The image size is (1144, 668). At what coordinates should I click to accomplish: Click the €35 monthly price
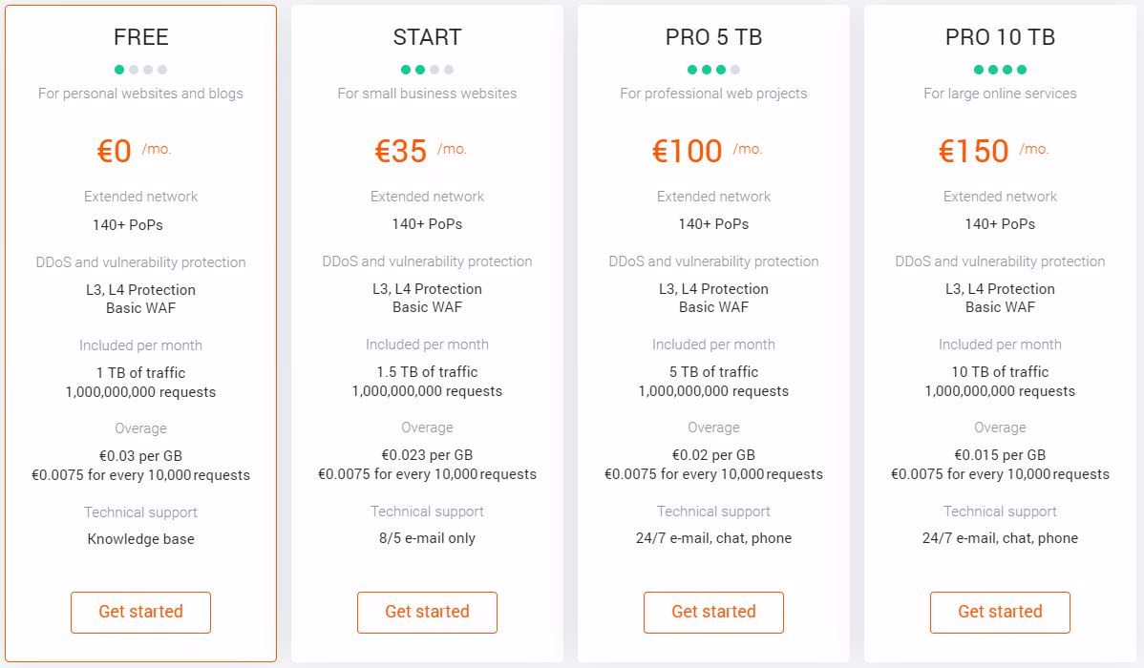(x=401, y=151)
